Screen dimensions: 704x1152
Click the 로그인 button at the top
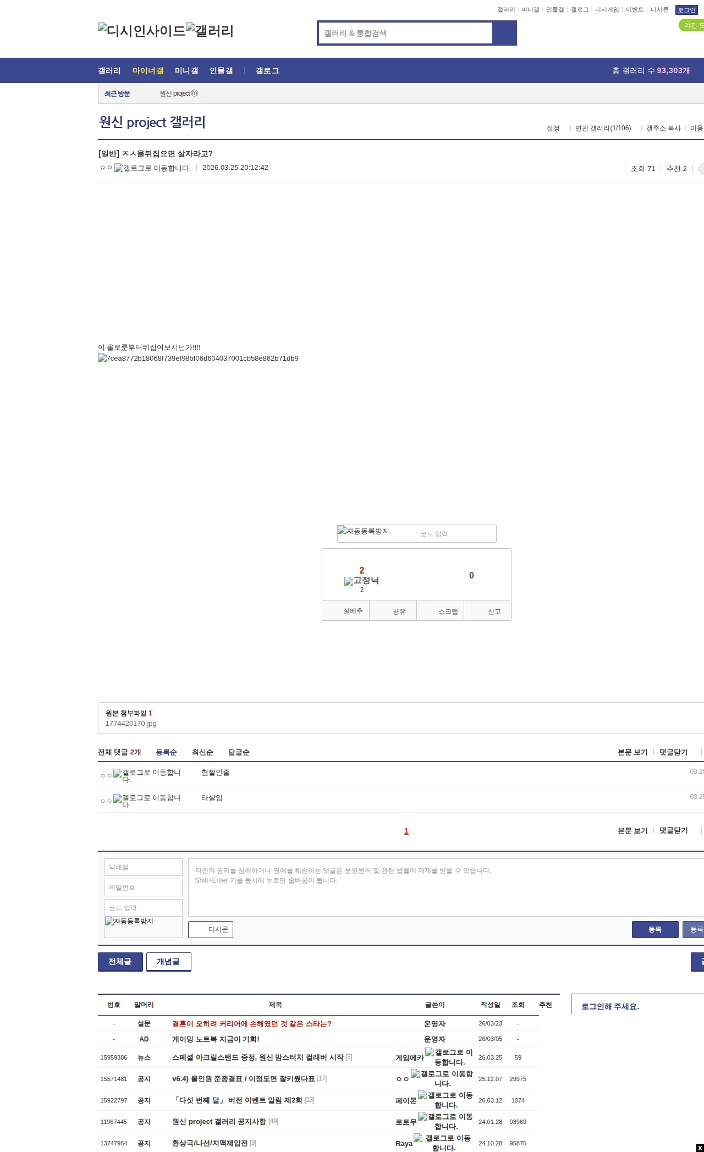click(x=686, y=10)
